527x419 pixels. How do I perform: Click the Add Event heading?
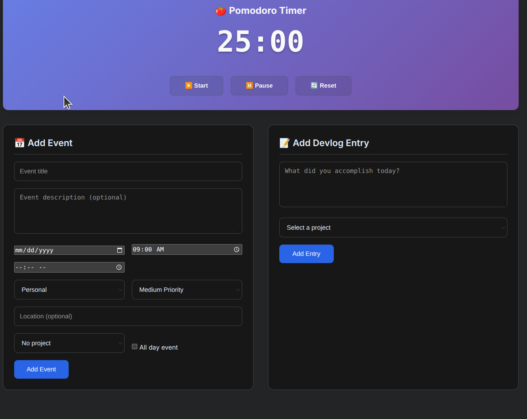[44, 143]
